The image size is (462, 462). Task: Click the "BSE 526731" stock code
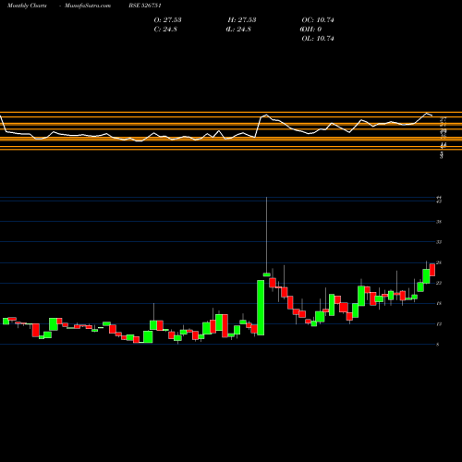click(145, 6)
